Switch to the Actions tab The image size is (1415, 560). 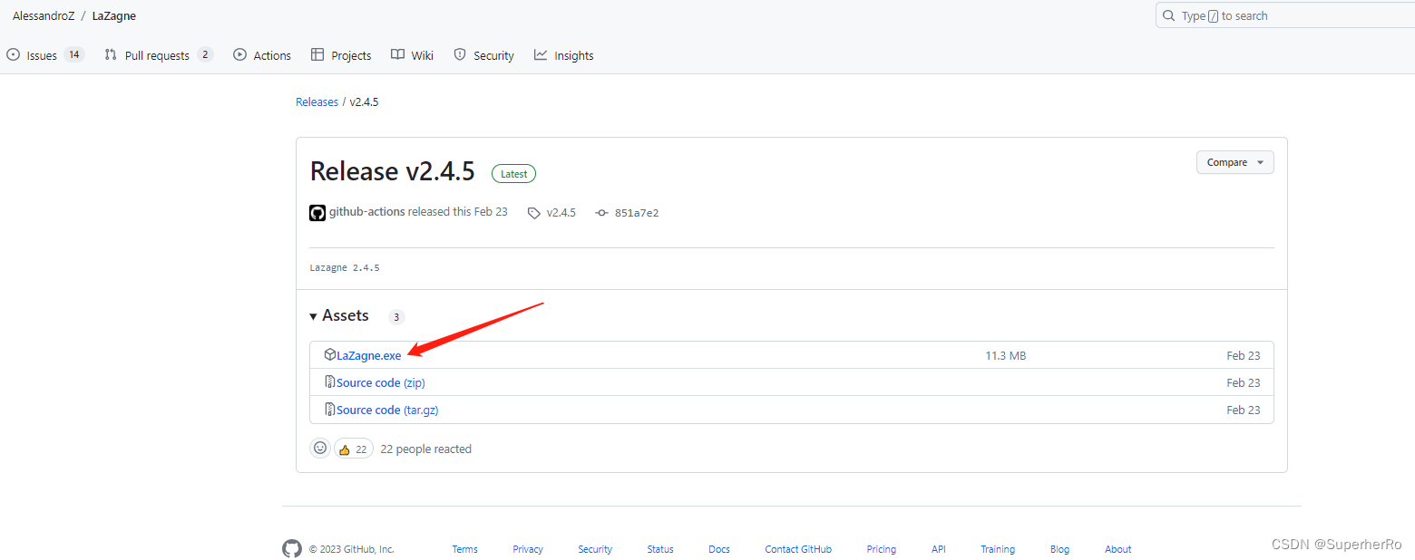pyautogui.click(x=262, y=55)
